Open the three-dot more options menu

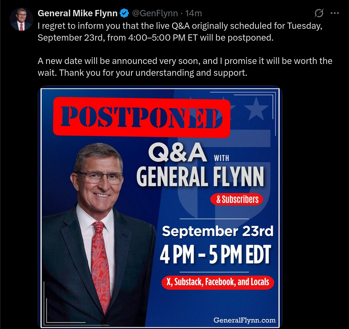pos(335,13)
